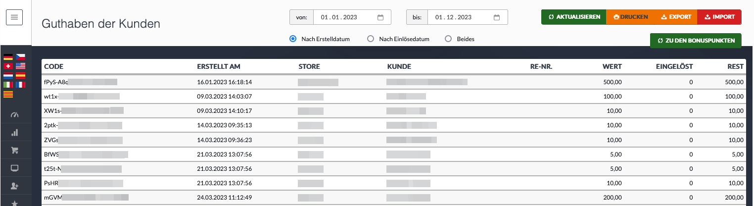Open calendar picker for bis date
This screenshot has height=206, width=754.
pyautogui.click(x=497, y=17)
